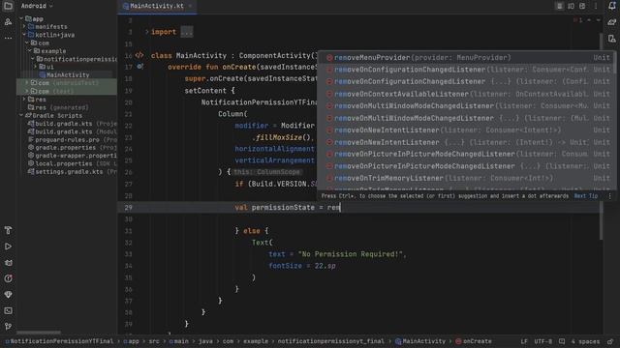Switch editor to Split view
Image resolution: width=620 pixels, height=348 pixels.
[x=571, y=6]
